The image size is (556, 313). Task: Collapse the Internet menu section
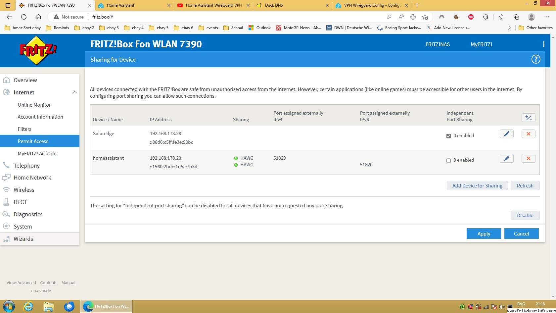tap(74, 92)
